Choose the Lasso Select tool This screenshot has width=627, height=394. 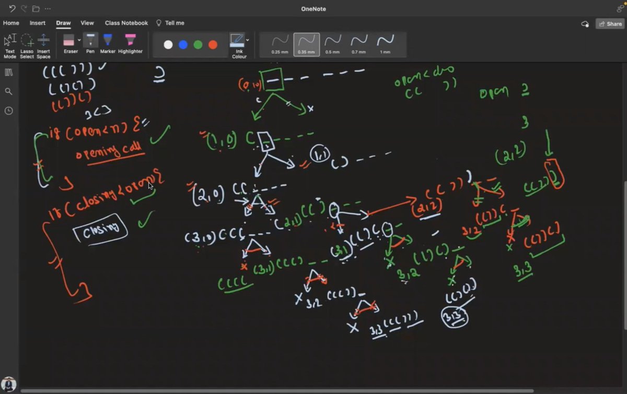point(27,46)
